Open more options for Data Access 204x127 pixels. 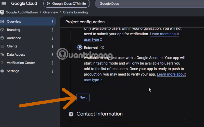tap(53, 55)
